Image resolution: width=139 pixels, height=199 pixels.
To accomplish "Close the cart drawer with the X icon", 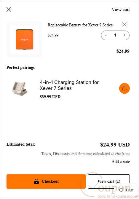I will coord(9,9).
